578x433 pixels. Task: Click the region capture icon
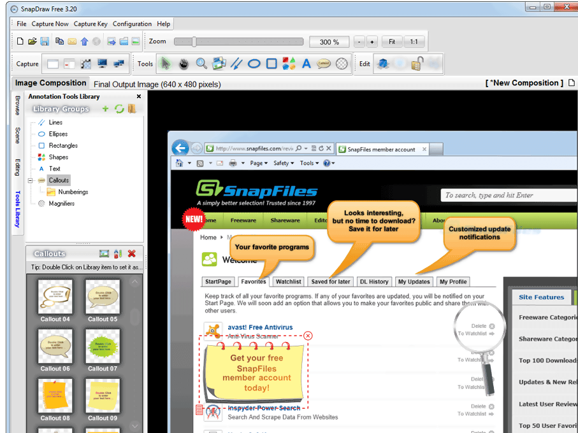tap(69, 64)
